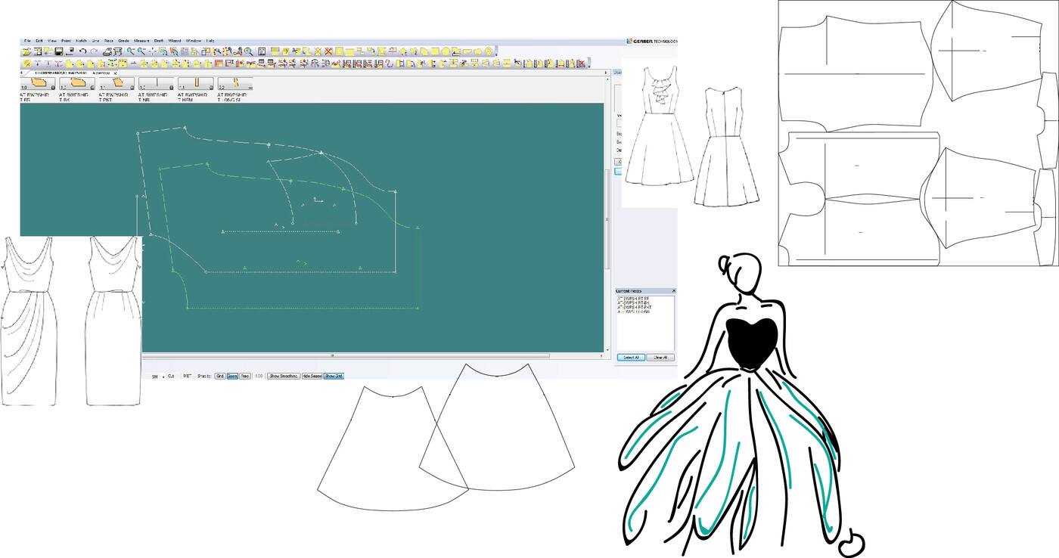Image resolution: width=1059 pixels, height=558 pixels.
Task: Click the Print icon
Action: coord(107,51)
